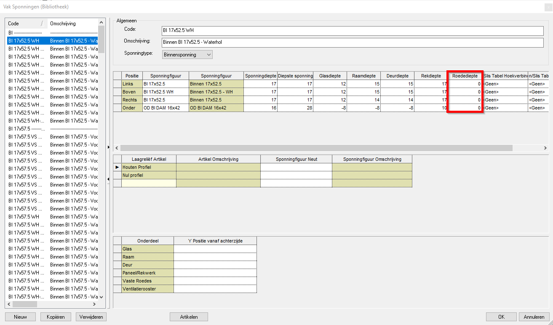Open the Artikelen button
Screen dimensions: 553x325
click(x=189, y=317)
